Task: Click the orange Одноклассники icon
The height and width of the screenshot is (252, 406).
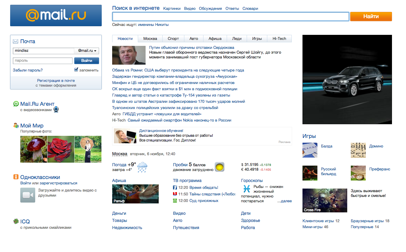Action: point(16,177)
